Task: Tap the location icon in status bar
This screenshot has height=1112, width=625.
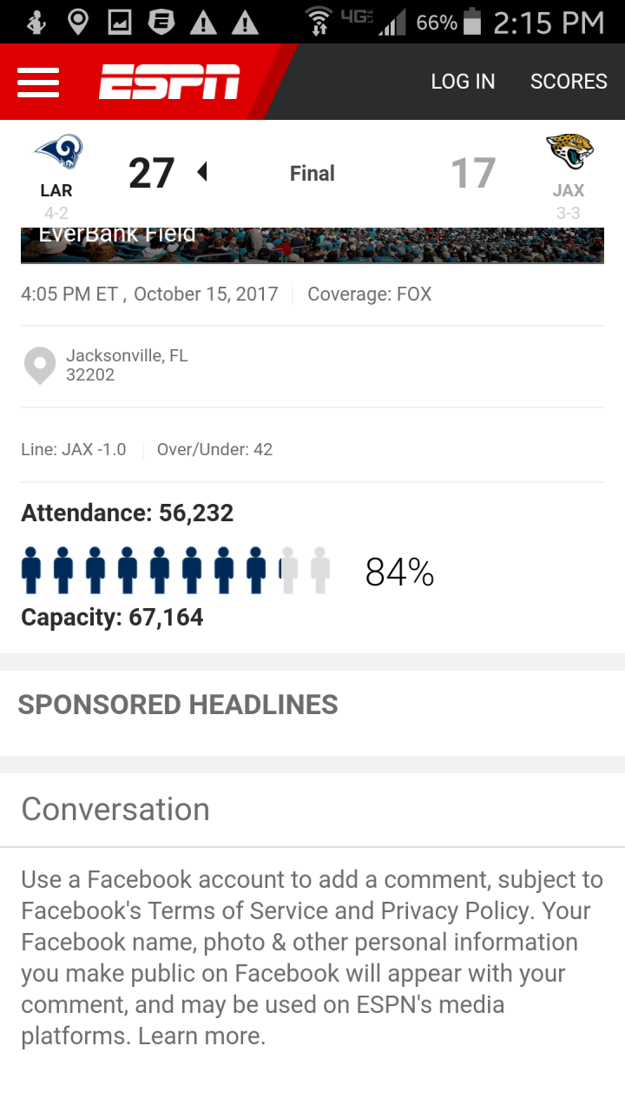Action: tap(78, 23)
